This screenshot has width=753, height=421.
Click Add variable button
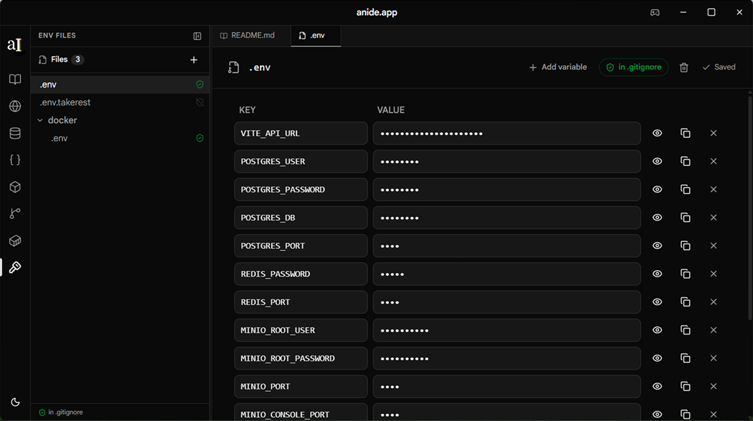coord(558,67)
